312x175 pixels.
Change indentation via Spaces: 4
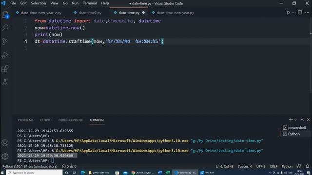245,166
